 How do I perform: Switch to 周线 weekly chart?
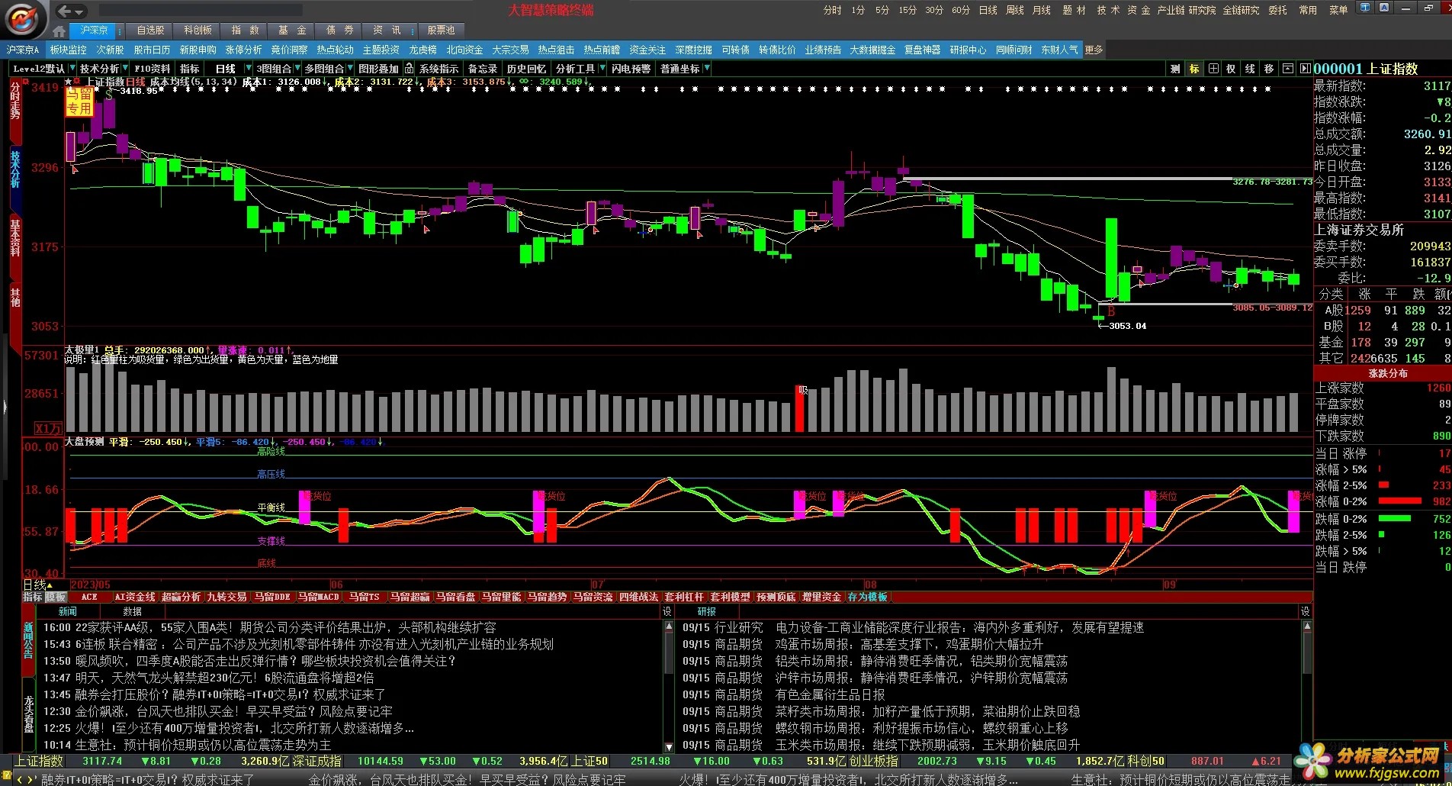1015,10
